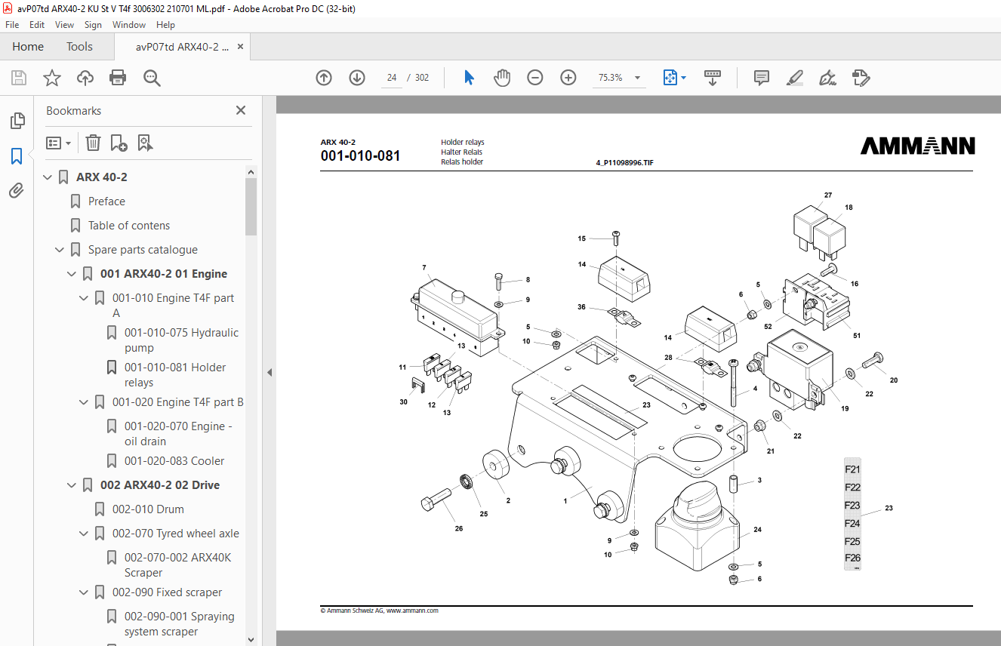The height and width of the screenshot is (646, 1001).
Task: Open the 002-010 Drum bookmark
Action: [148, 509]
